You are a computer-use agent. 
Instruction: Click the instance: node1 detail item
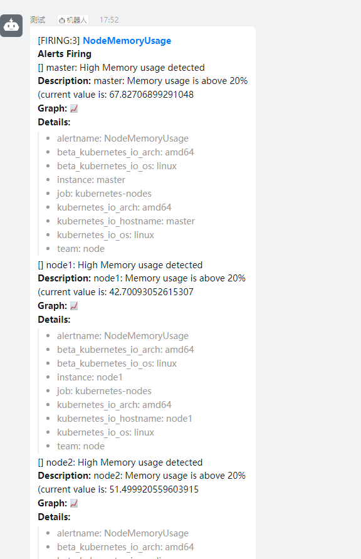pos(90,377)
